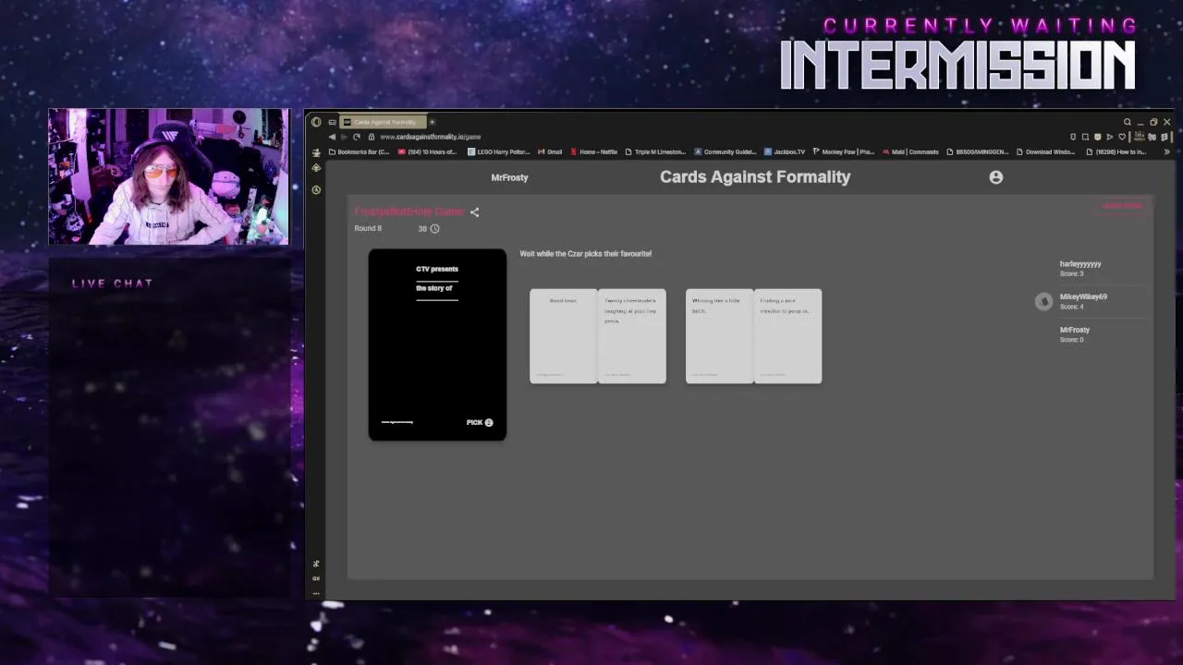
Task: Click the Cards Against Formality title
Action: pos(755,176)
